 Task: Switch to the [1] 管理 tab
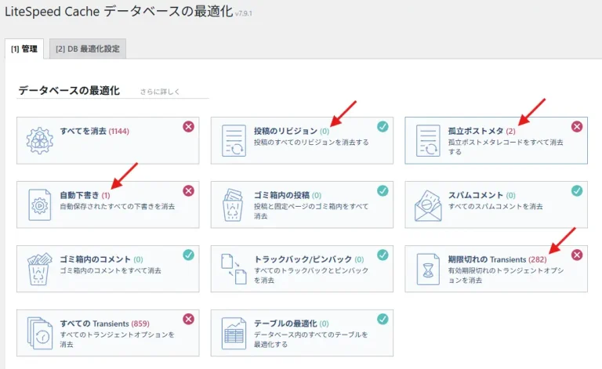(24, 49)
